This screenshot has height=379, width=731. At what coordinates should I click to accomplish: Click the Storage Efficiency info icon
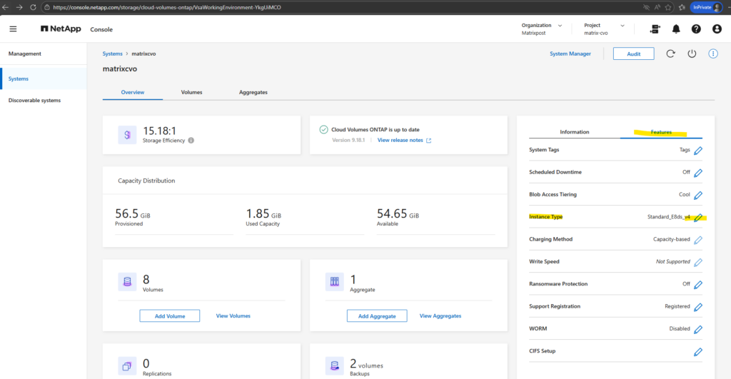click(x=191, y=141)
